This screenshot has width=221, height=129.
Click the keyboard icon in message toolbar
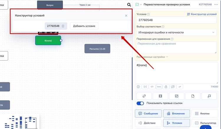[159, 87]
